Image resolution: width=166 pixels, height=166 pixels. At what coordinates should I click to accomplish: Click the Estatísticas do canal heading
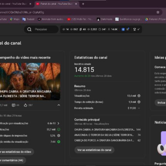point(91,58)
